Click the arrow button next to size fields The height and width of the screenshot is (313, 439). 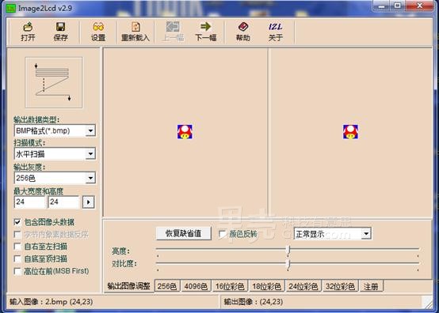[89, 202]
